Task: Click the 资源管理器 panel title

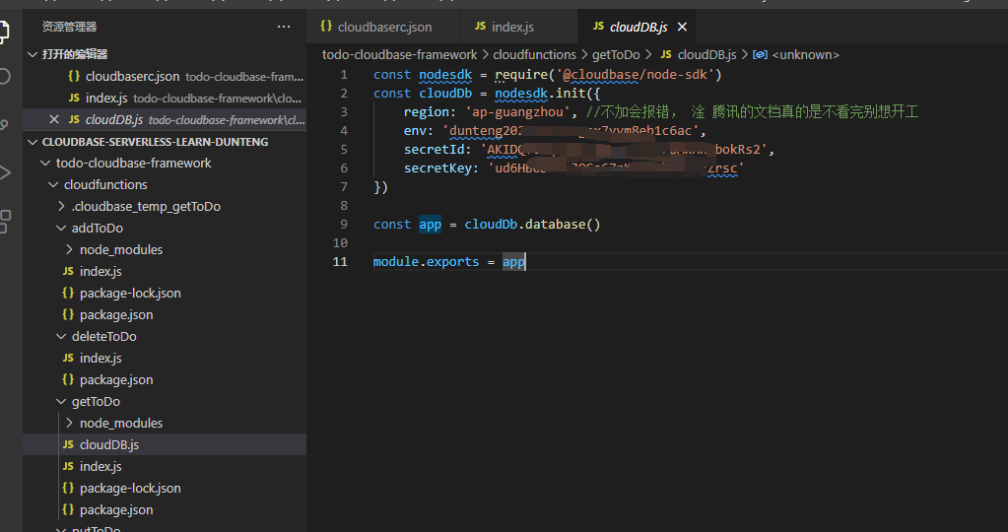Action: [69, 27]
